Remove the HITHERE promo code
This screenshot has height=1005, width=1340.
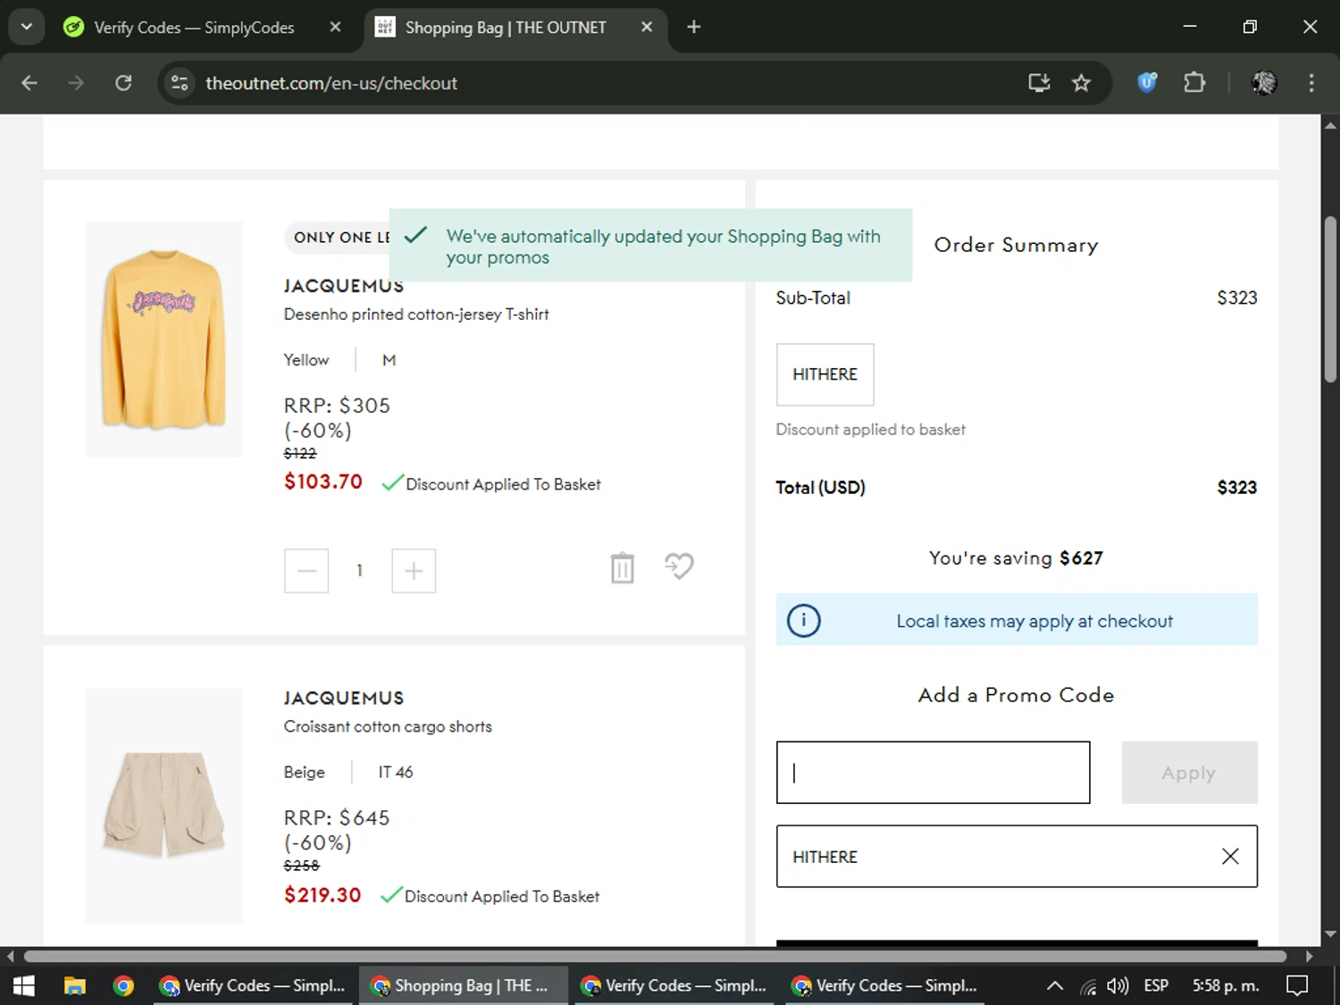click(x=1230, y=857)
